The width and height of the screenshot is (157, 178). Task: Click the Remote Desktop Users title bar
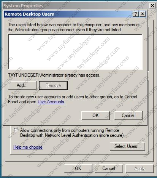[x=68, y=14]
